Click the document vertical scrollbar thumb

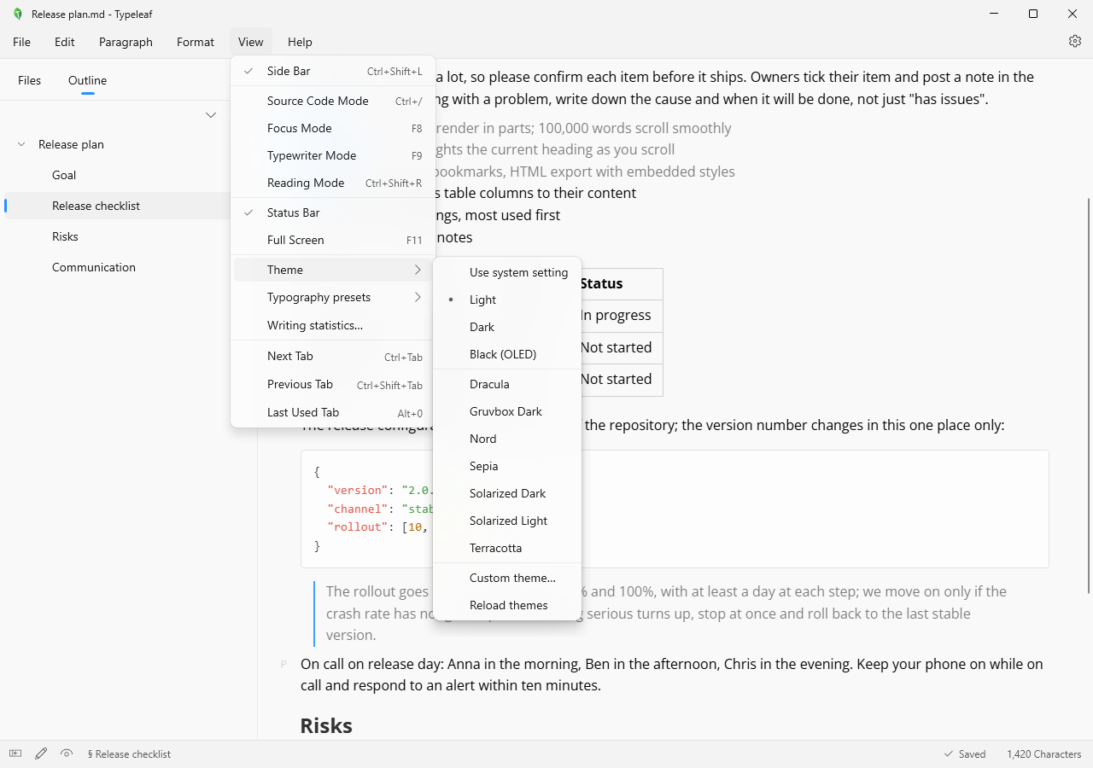(1088, 395)
